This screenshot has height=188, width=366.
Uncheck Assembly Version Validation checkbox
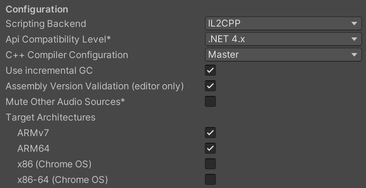(210, 86)
